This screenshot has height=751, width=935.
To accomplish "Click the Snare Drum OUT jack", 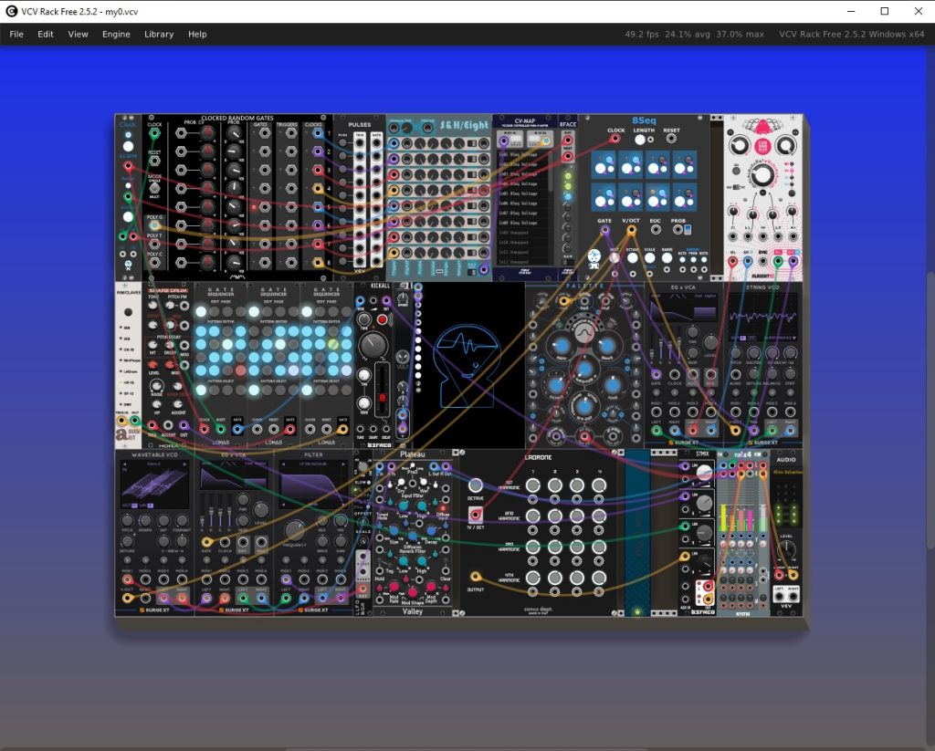I will click(x=184, y=425).
